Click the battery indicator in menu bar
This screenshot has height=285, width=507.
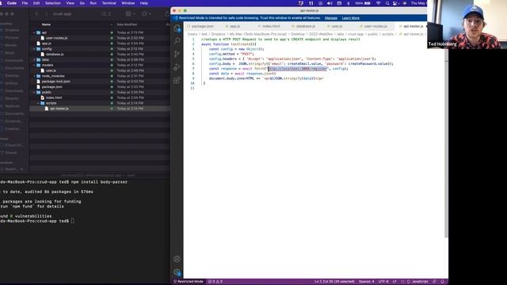pyautogui.click(x=363, y=3)
